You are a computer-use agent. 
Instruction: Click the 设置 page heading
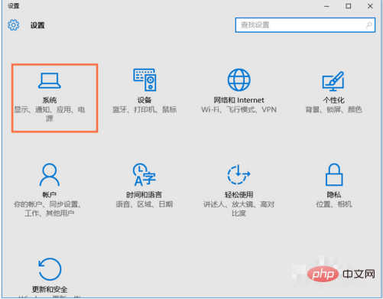coord(37,25)
